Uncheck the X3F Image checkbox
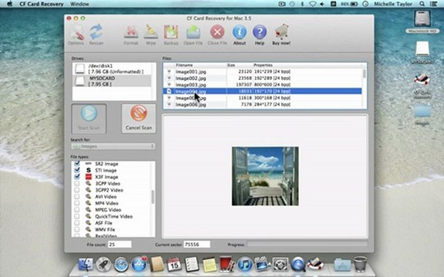 pyautogui.click(x=77, y=177)
